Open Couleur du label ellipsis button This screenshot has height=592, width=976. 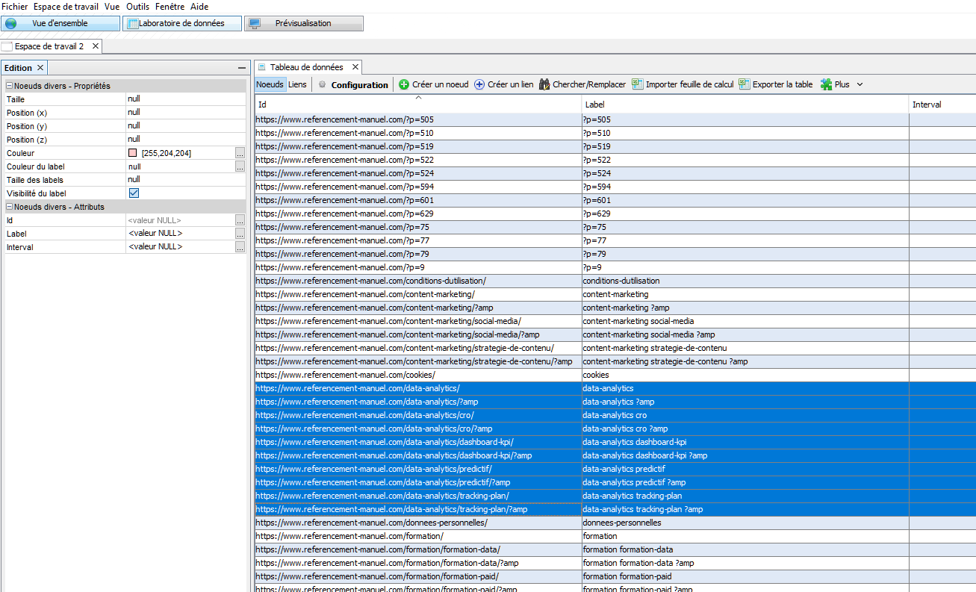(240, 166)
